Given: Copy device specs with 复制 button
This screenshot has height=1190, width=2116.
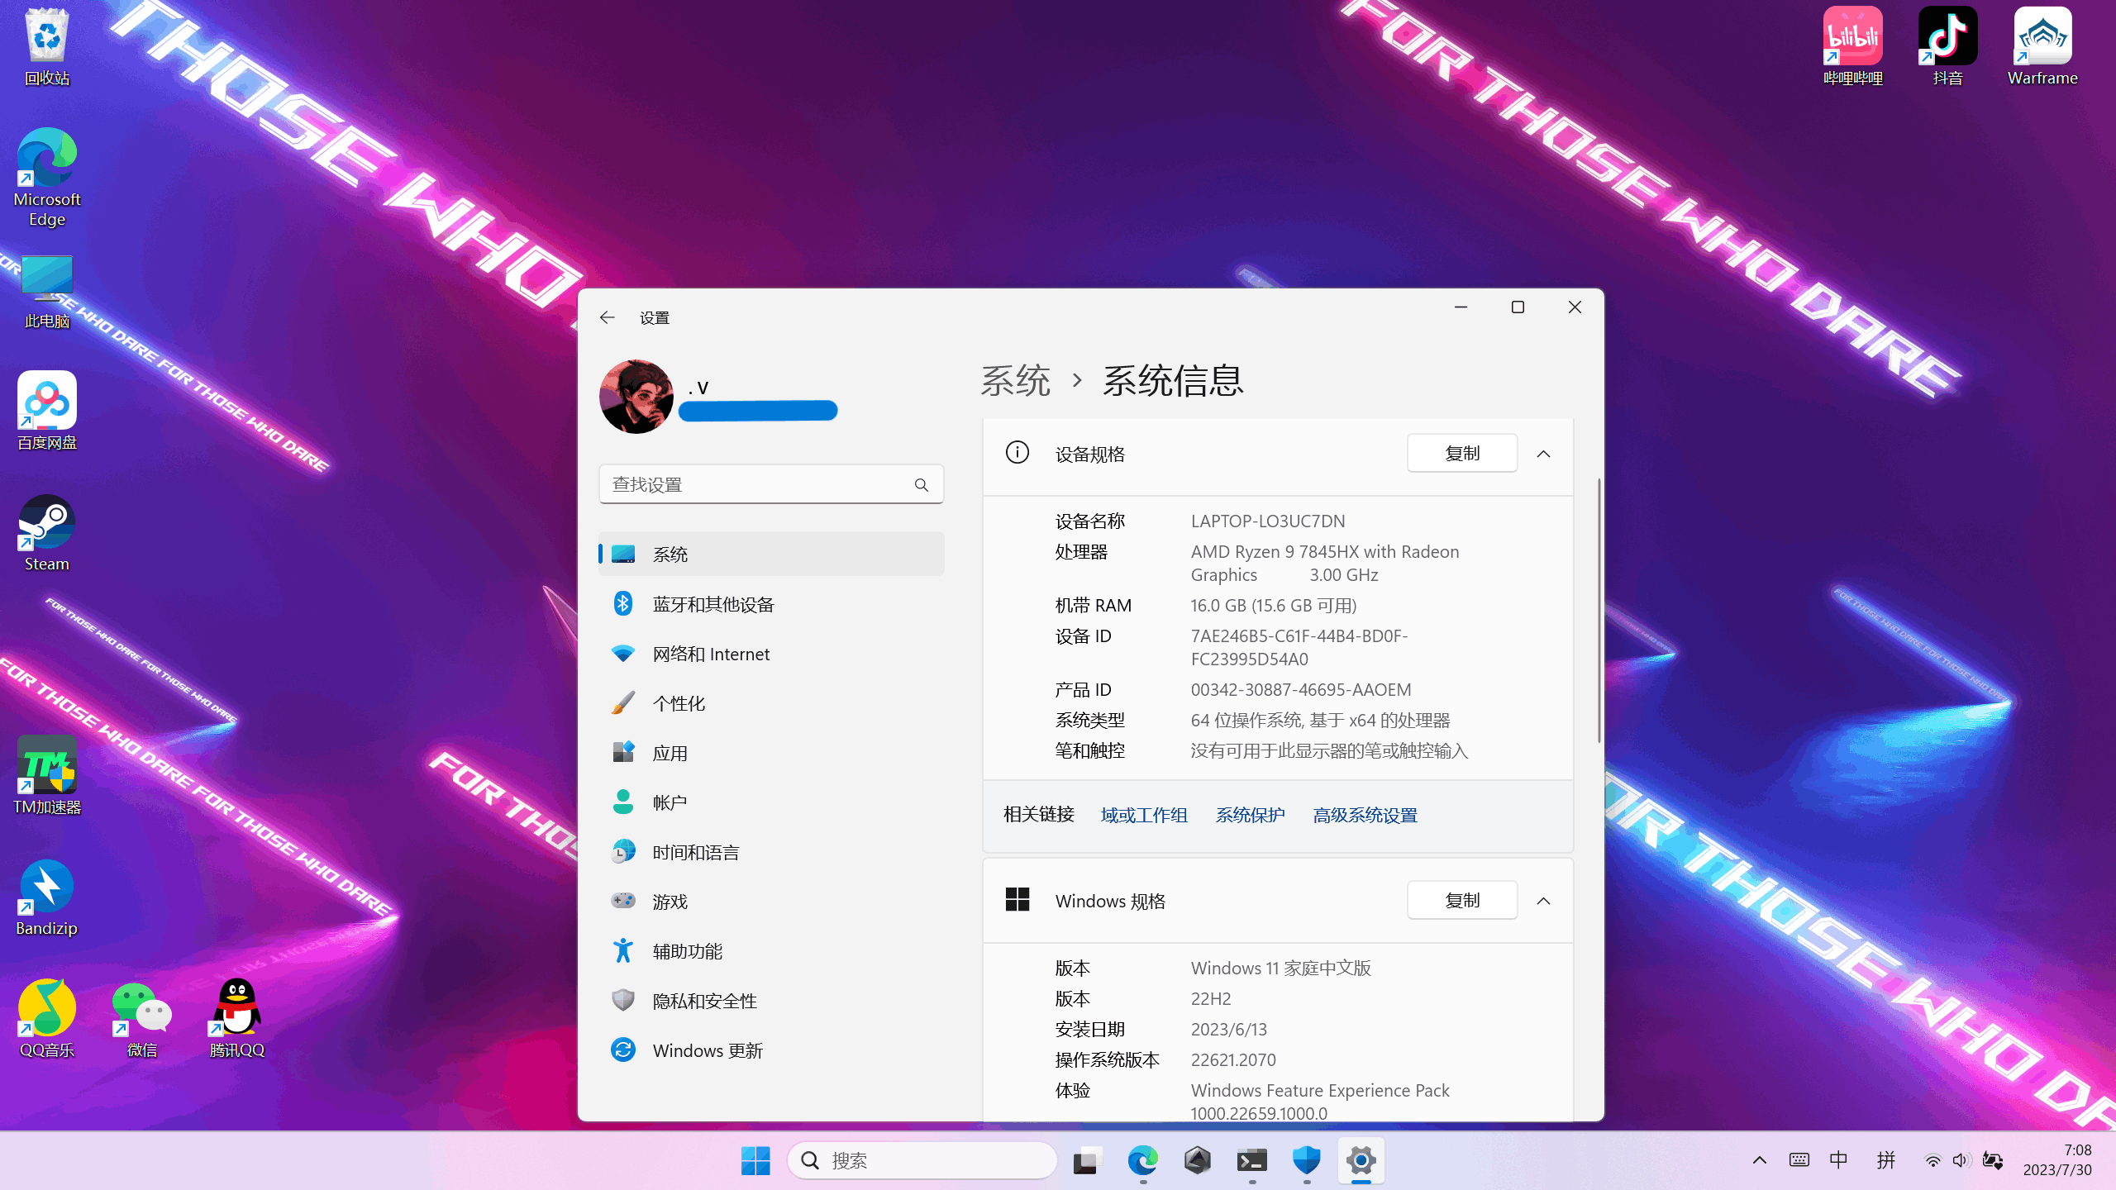Looking at the screenshot, I should (x=1461, y=454).
